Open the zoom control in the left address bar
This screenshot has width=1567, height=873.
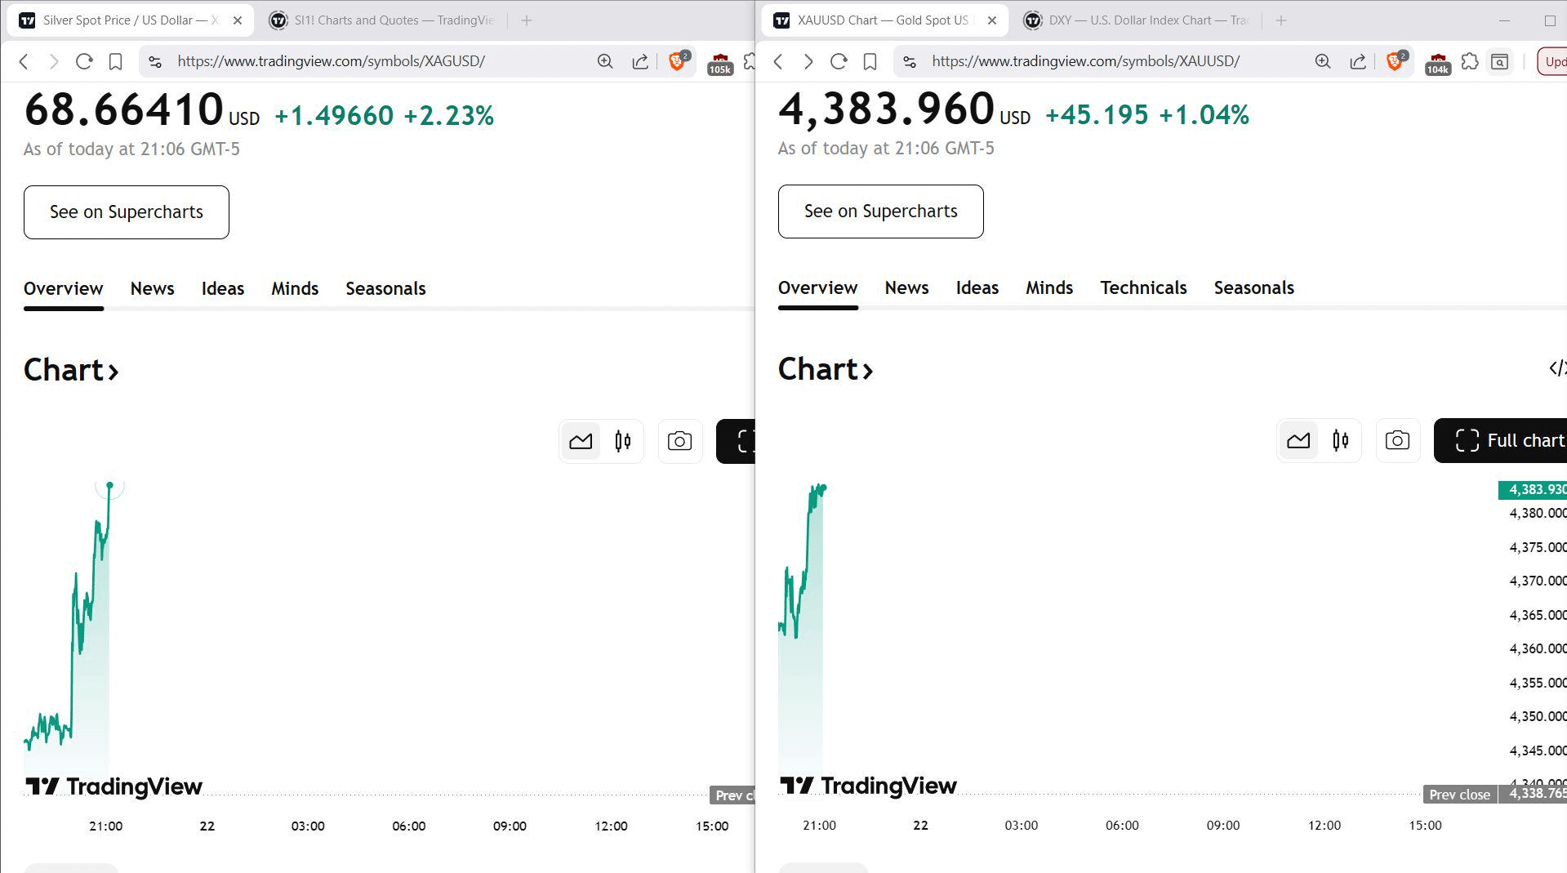pyautogui.click(x=605, y=61)
